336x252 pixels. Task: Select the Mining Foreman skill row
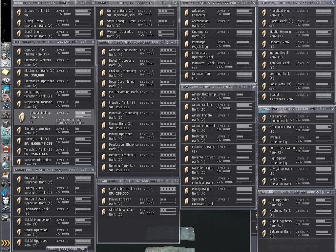(x=138, y=201)
